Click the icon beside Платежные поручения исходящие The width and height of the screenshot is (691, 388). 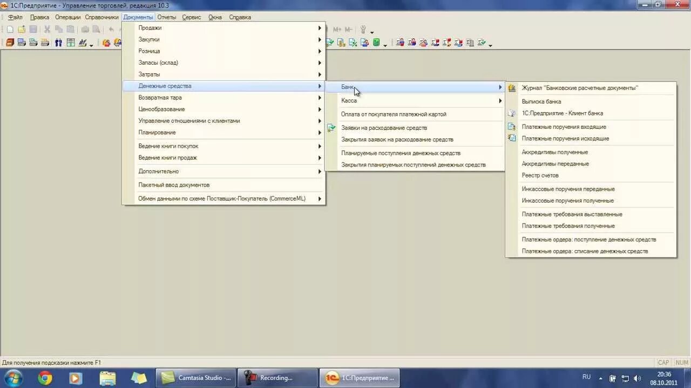(512, 138)
